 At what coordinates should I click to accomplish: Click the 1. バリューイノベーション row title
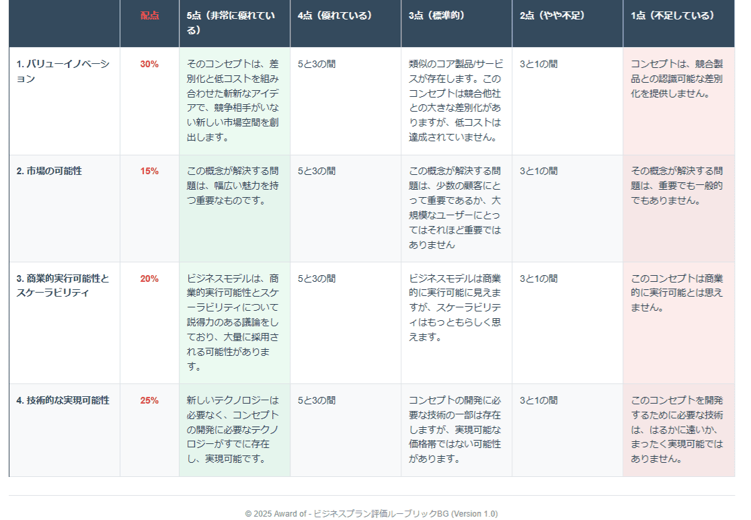(x=63, y=71)
